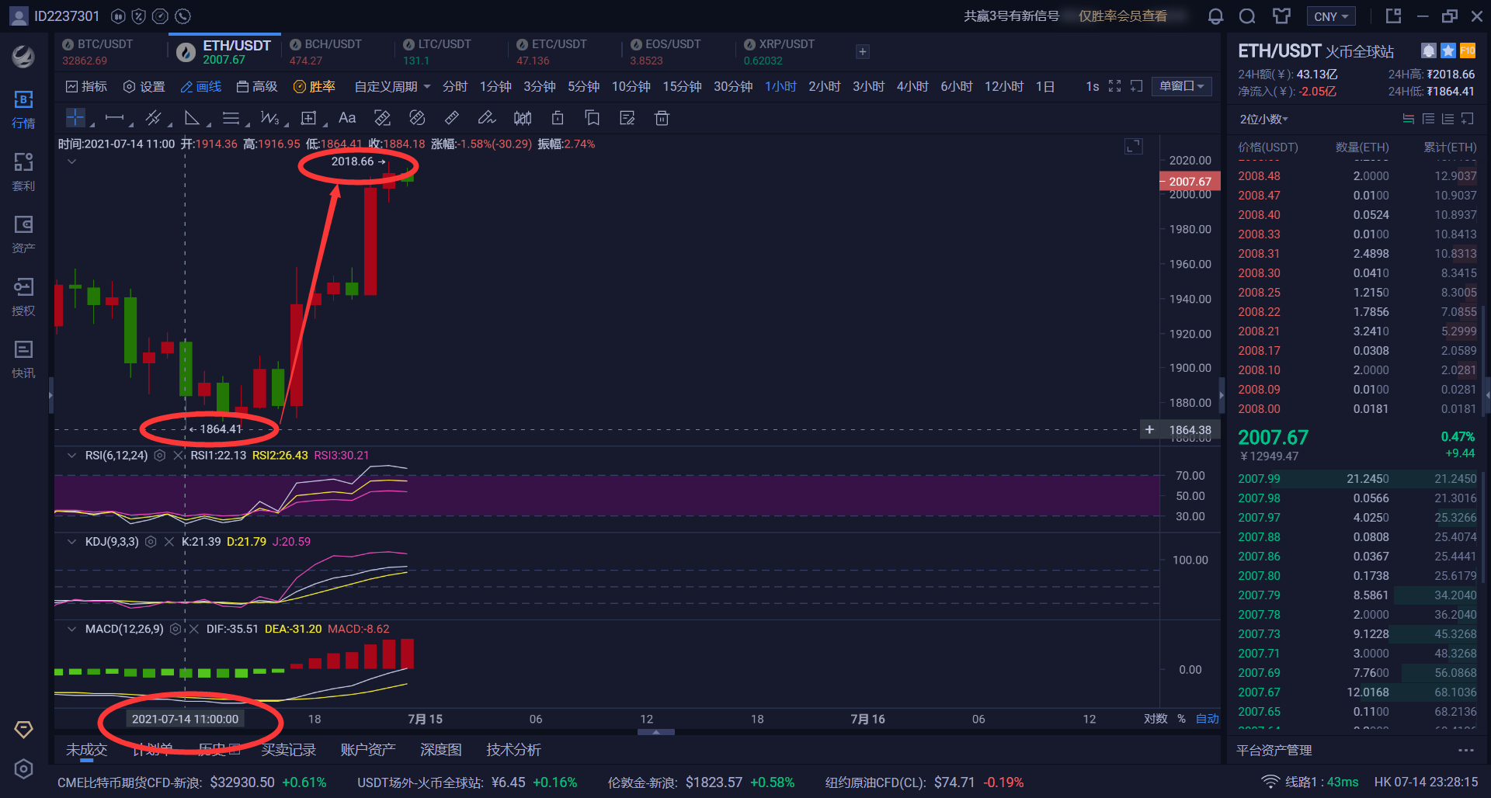Open the CNY currency dropdown
The width and height of the screenshot is (1491, 798).
pos(1331,16)
